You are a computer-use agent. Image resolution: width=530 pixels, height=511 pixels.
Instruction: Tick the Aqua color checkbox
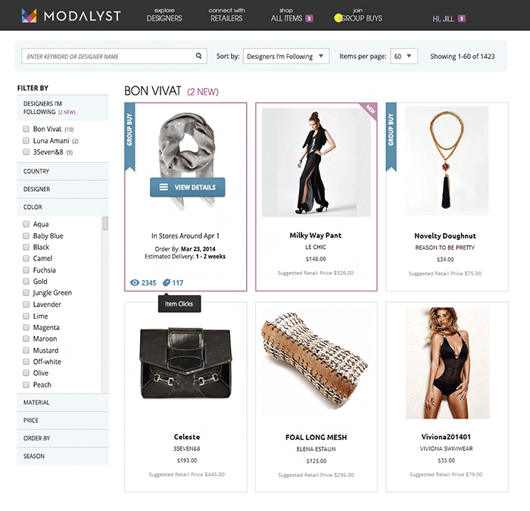(x=26, y=224)
